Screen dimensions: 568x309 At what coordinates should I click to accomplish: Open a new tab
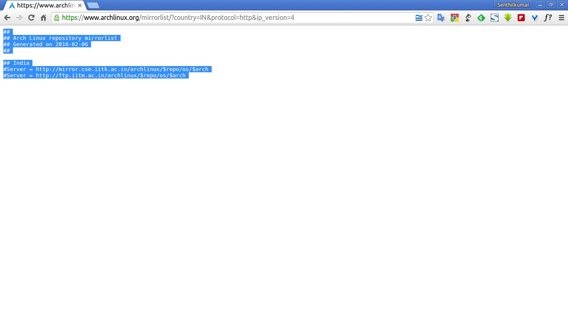pos(93,5)
